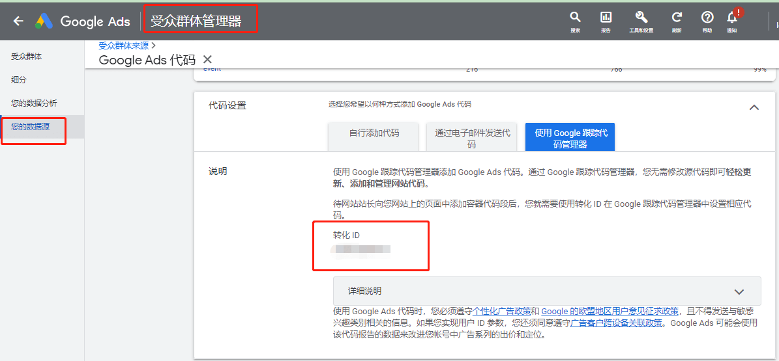Collapse the 代码设置 section chevron
The image size is (779, 361).
(x=754, y=107)
